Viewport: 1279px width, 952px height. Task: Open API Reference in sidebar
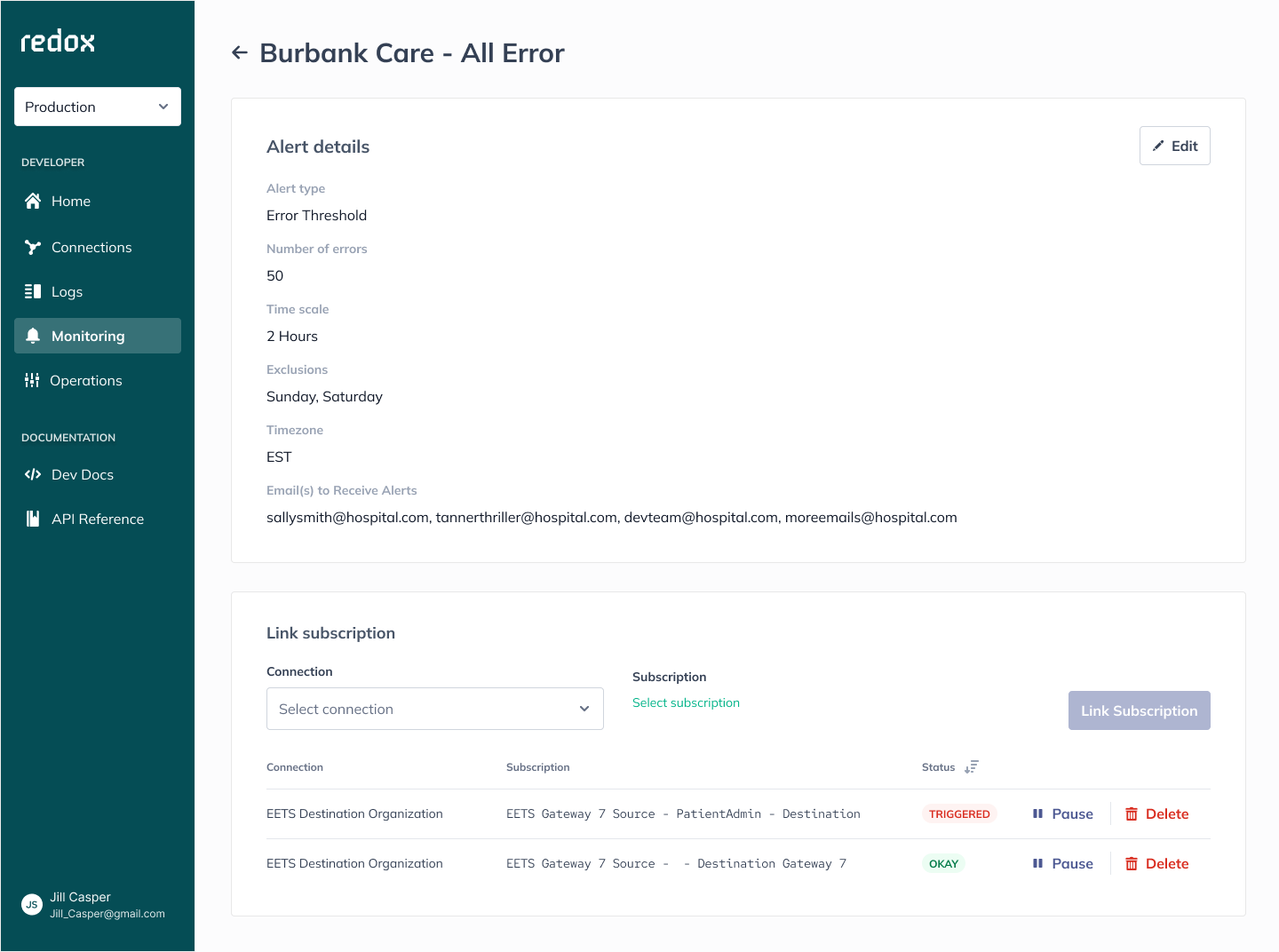pos(98,519)
